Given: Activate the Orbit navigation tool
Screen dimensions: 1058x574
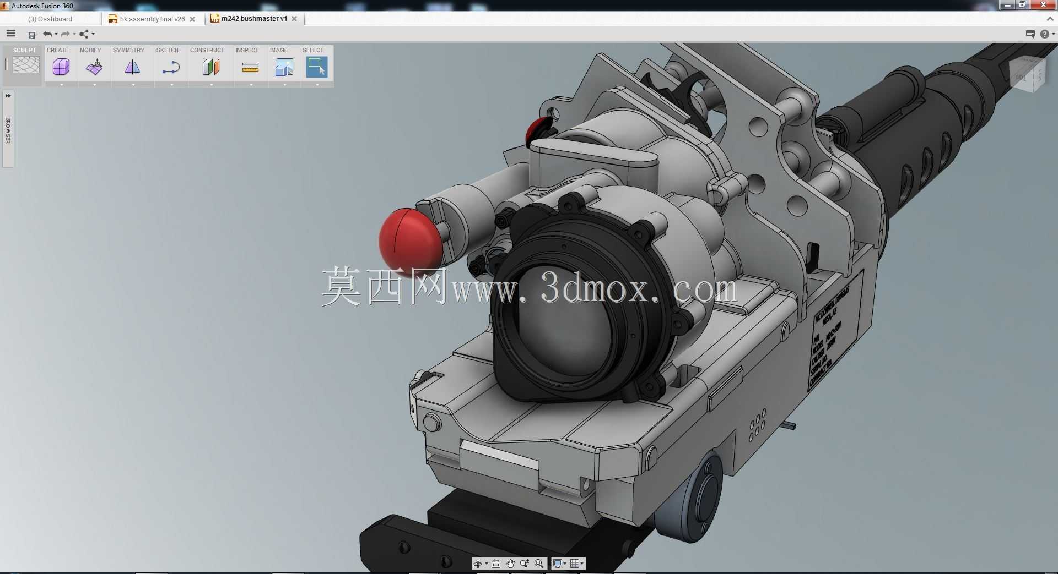Looking at the screenshot, I should 478,564.
